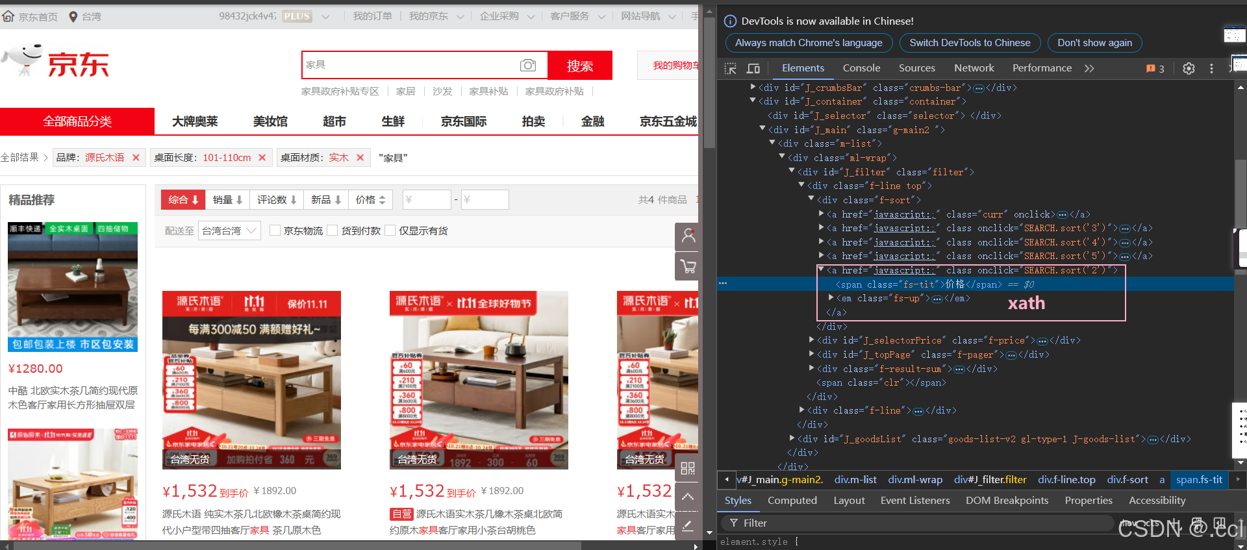Click the JD home icon in top bar
Image resolution: width=1247 pixels, height=550 pixels.
tap(8, 16)
